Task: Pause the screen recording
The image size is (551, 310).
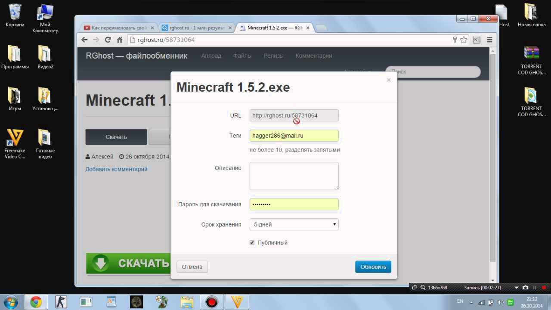Action: 535,288
